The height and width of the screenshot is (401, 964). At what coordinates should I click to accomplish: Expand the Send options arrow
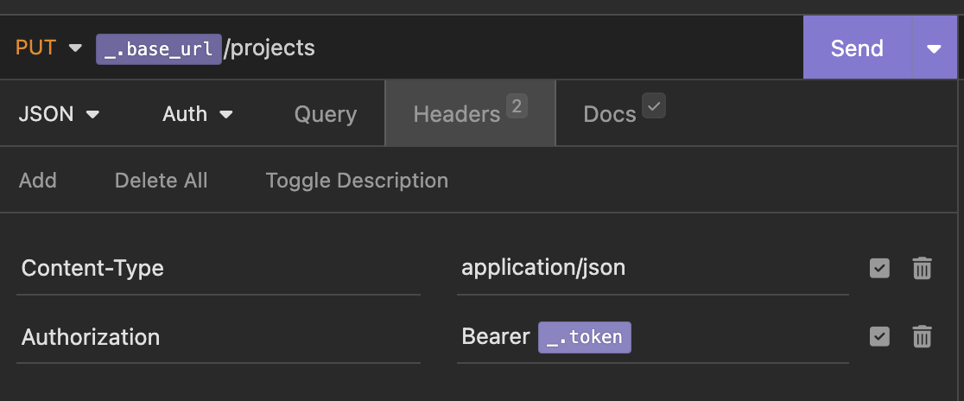coord(934,48)
